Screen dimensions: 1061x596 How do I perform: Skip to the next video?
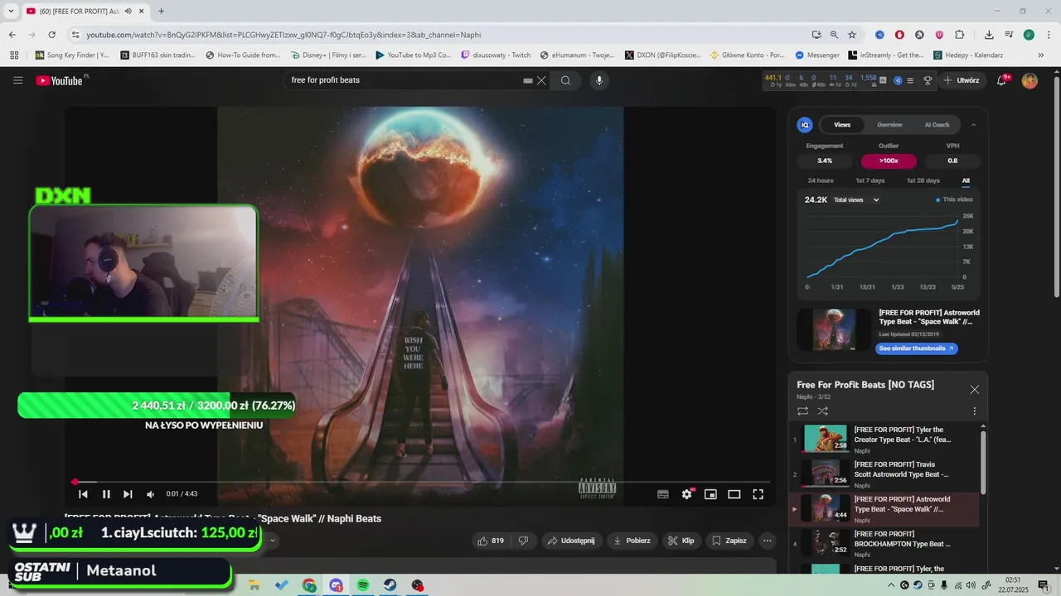[128, 494]
